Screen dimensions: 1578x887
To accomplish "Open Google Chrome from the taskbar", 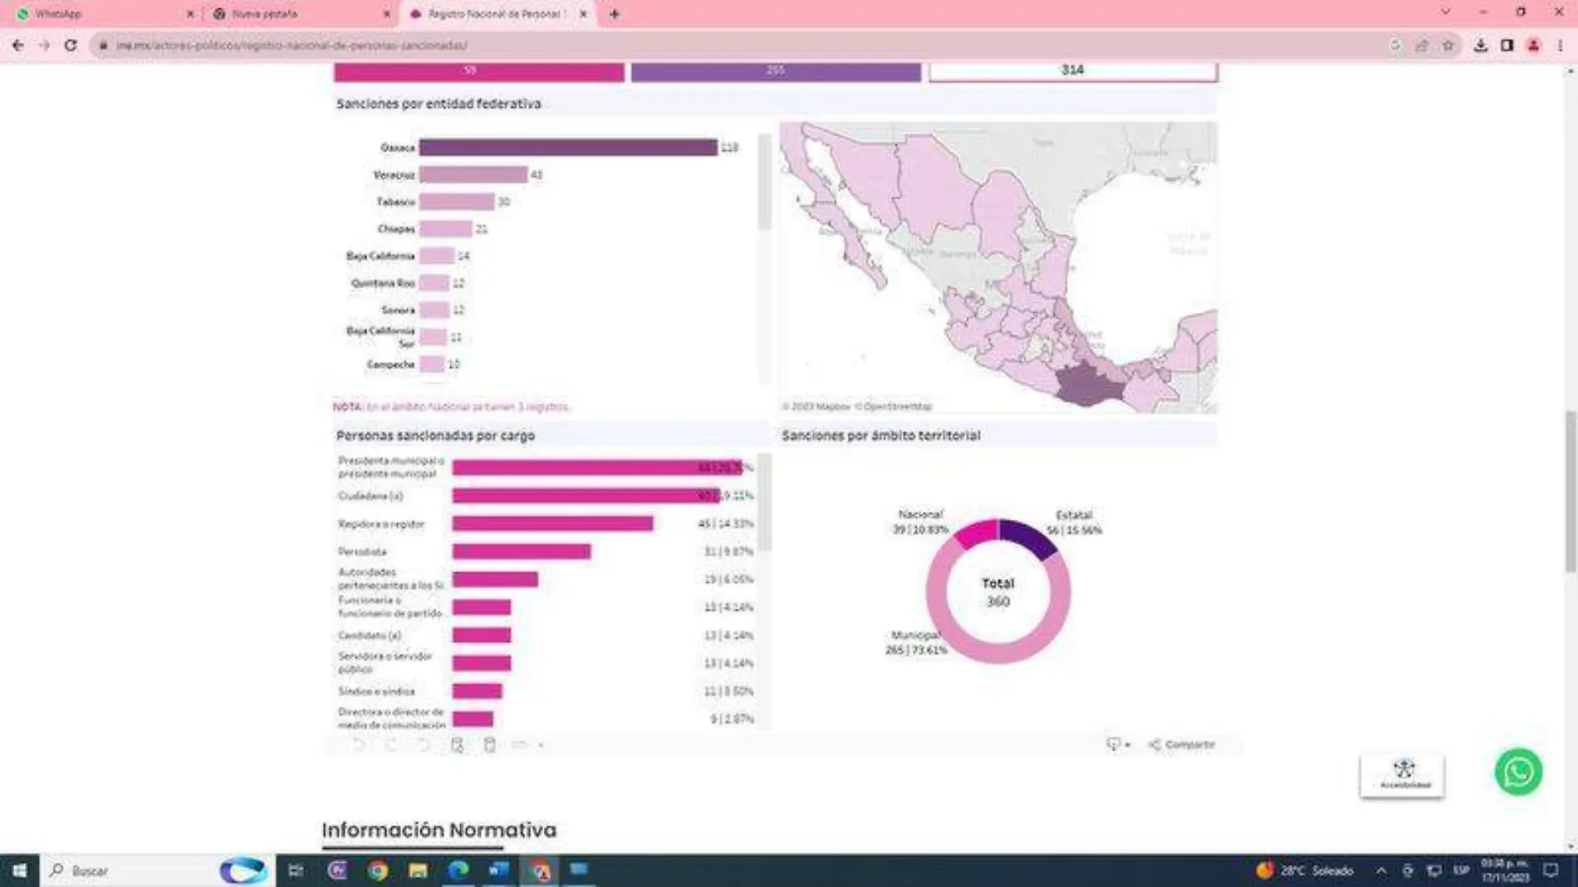I will point(378,870).
